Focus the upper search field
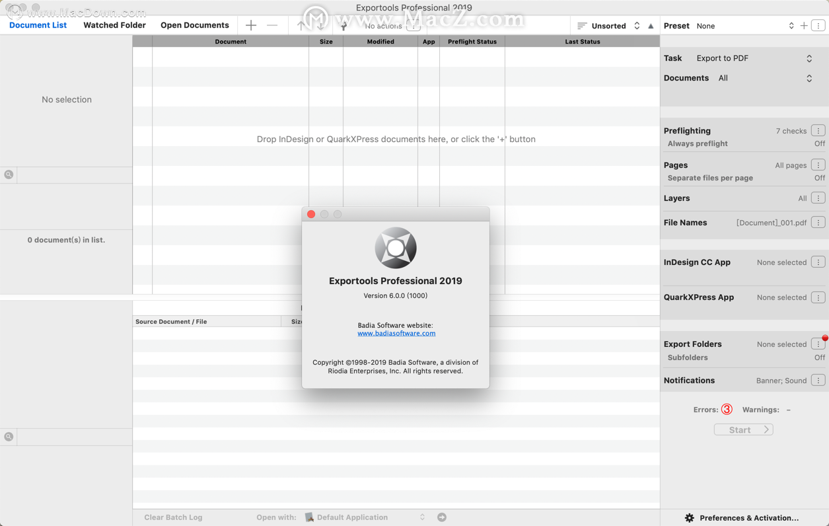Viewport: 829px width, 526px height. [x=75, y=174]
